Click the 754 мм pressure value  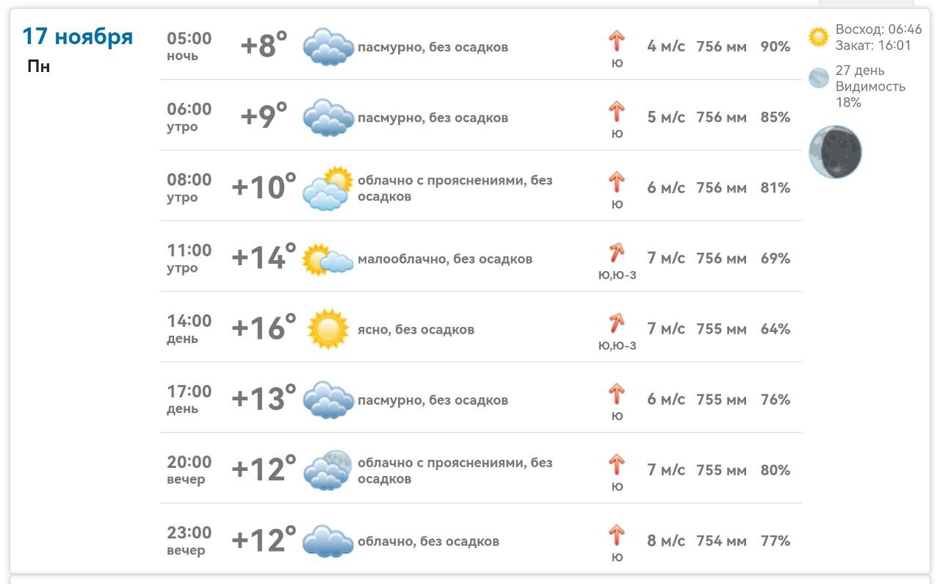click(x=721, y=541)
